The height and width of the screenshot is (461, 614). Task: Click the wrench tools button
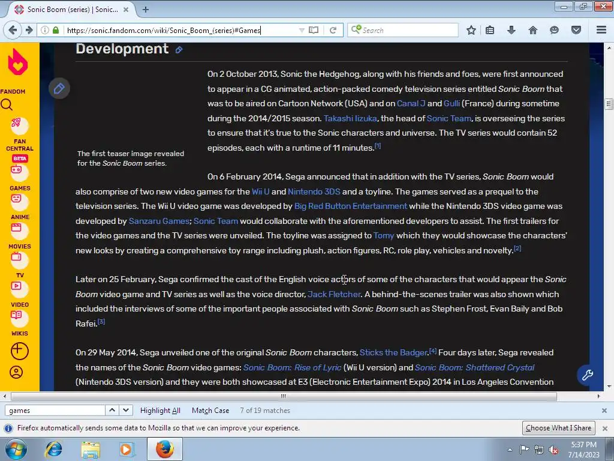point(587,375)
